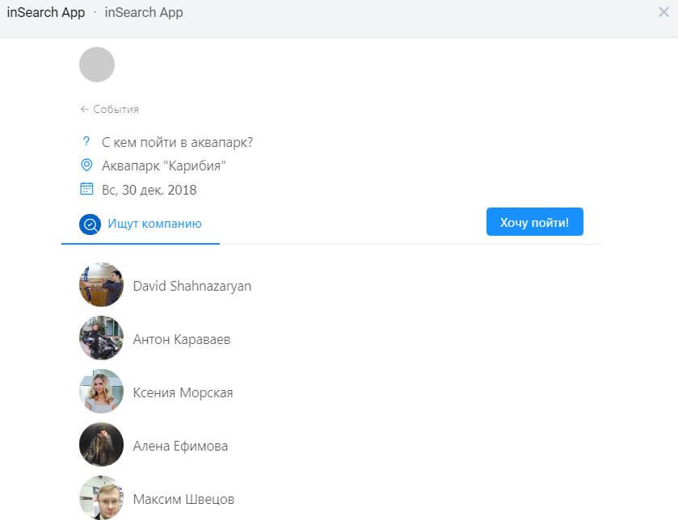Select text 'Аквапарк "Карибия"'

164,166
